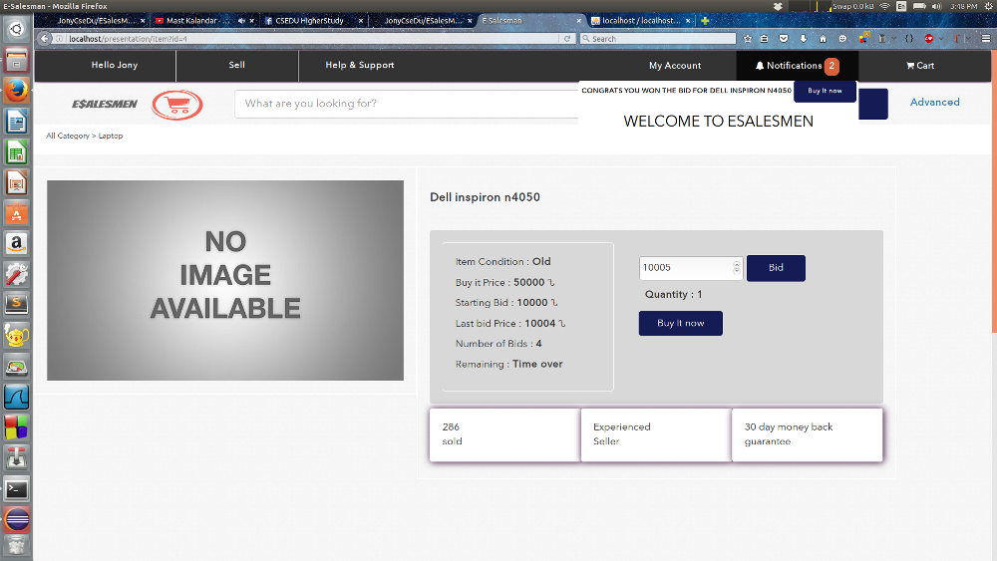Open Sublime Text from the dock
Screen dimensions: 997x561
[x=17, y=305]
